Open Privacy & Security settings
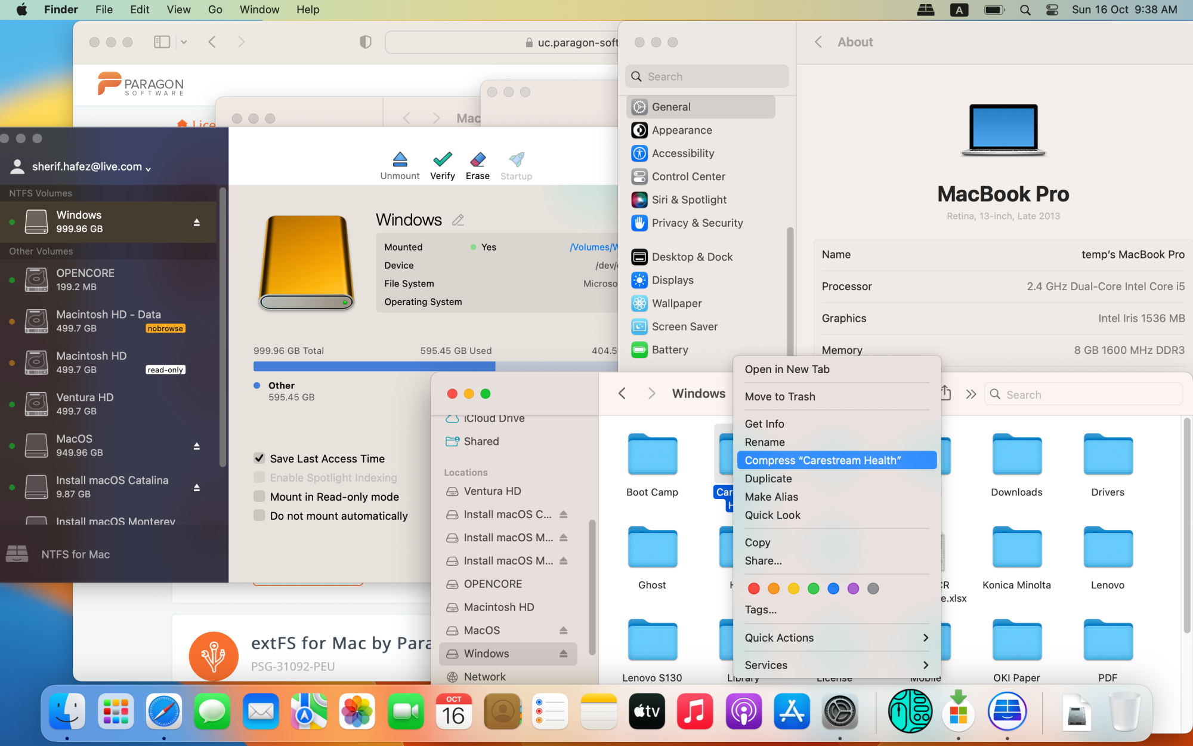This screenshot has height=746, width=1193. click(697, 223)
